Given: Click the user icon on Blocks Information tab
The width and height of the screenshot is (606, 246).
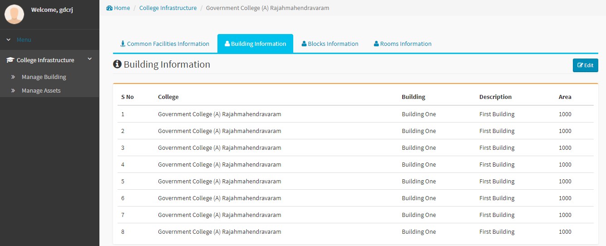Looking at the screenshot, I should pos(304,44).
